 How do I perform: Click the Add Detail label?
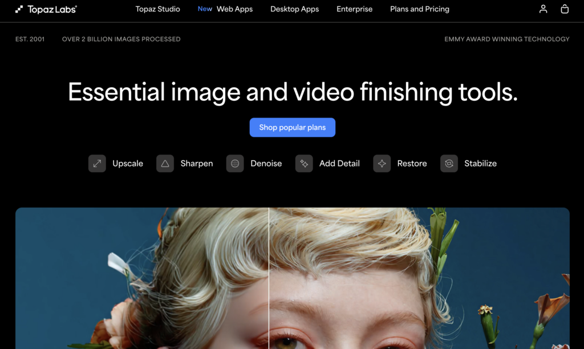pyautogui.click(x=339, y=164)
